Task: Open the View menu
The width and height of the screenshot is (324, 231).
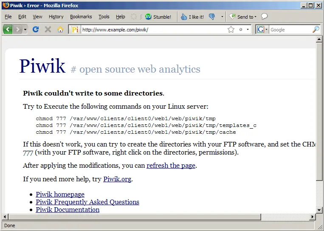Action: coord(37,17)
